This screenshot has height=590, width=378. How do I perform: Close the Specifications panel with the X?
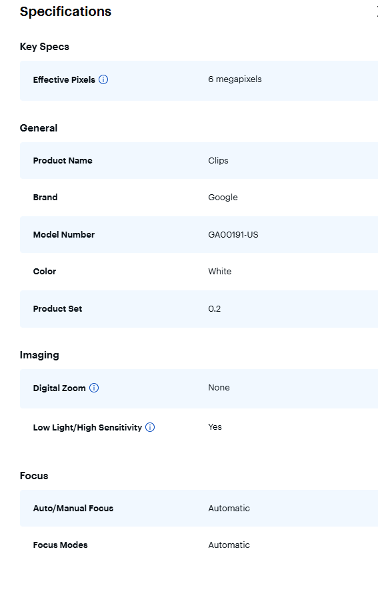pos(377,11)
